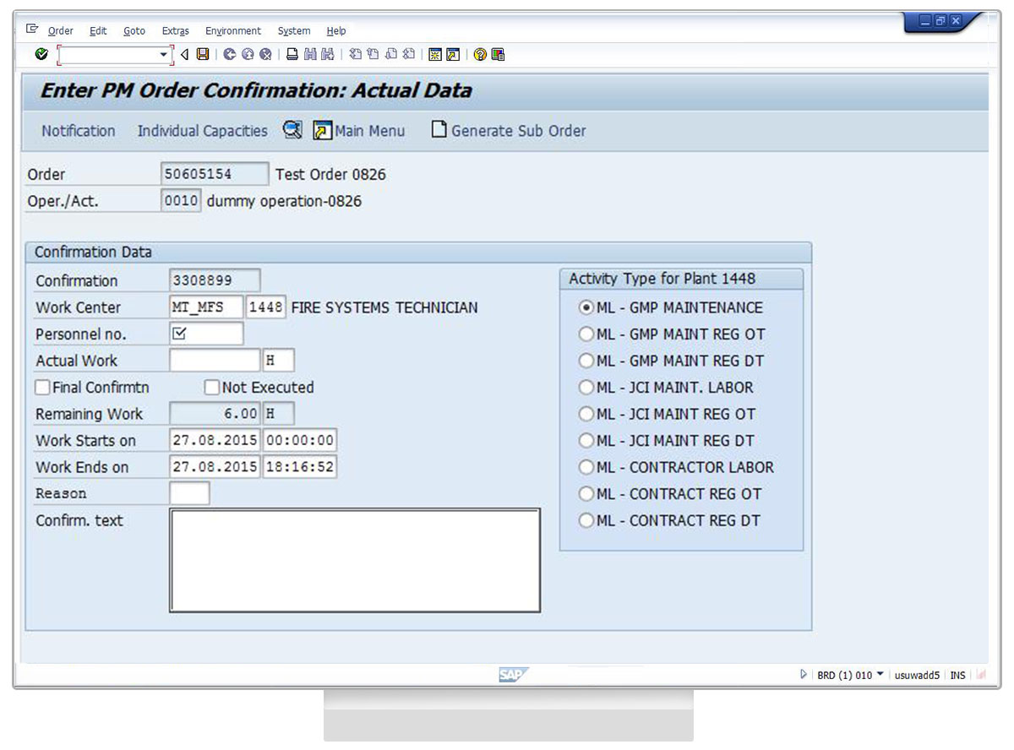Click the red Cancel icon in toolbar
Image resolution: width=1014 pixels, height=750 pixels.
pyautogui.click(x=266, y=55)
